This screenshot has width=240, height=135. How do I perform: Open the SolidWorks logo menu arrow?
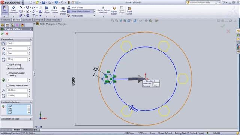click(x=23, y=3)
